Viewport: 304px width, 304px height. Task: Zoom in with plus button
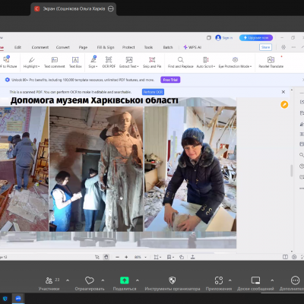click(126, 257)
